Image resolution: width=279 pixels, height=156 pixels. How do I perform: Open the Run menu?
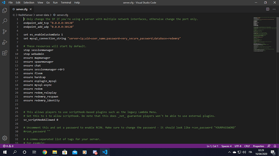pyautogui.click(x=55, y=2)
